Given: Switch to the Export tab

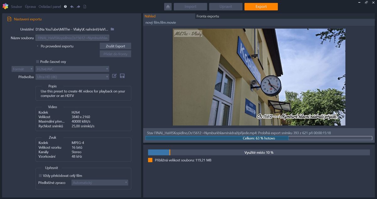Looking at the screenshot, I should (x=261, y=7).
